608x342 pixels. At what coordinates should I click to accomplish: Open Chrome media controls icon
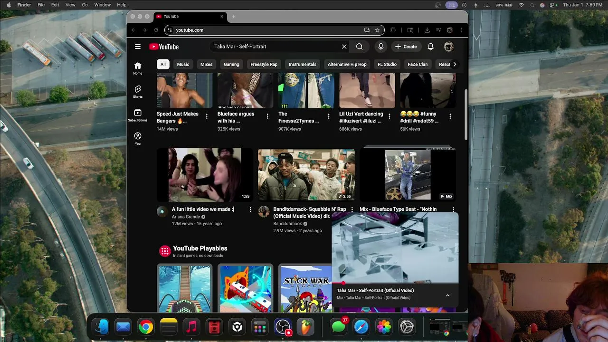click(438, 30)
